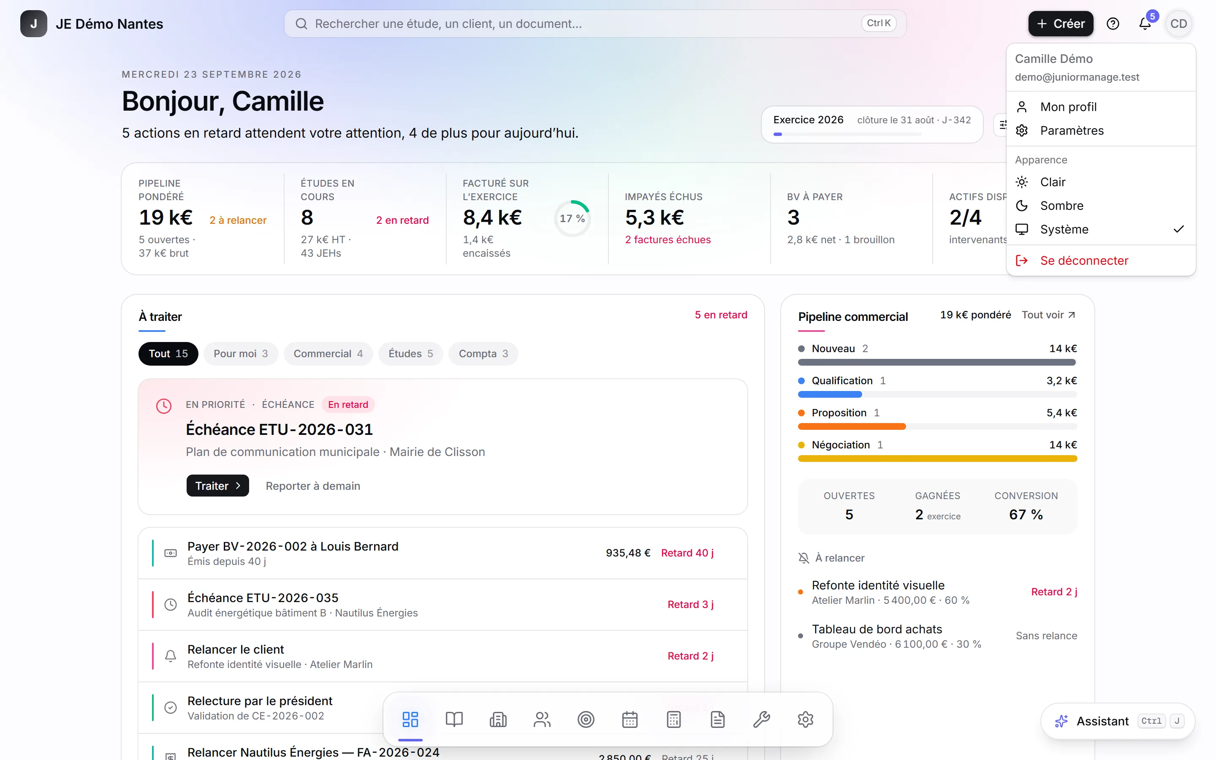Click Reporter à demain
This screenshot has height=760, width=1216.
[x=312, y=486]
